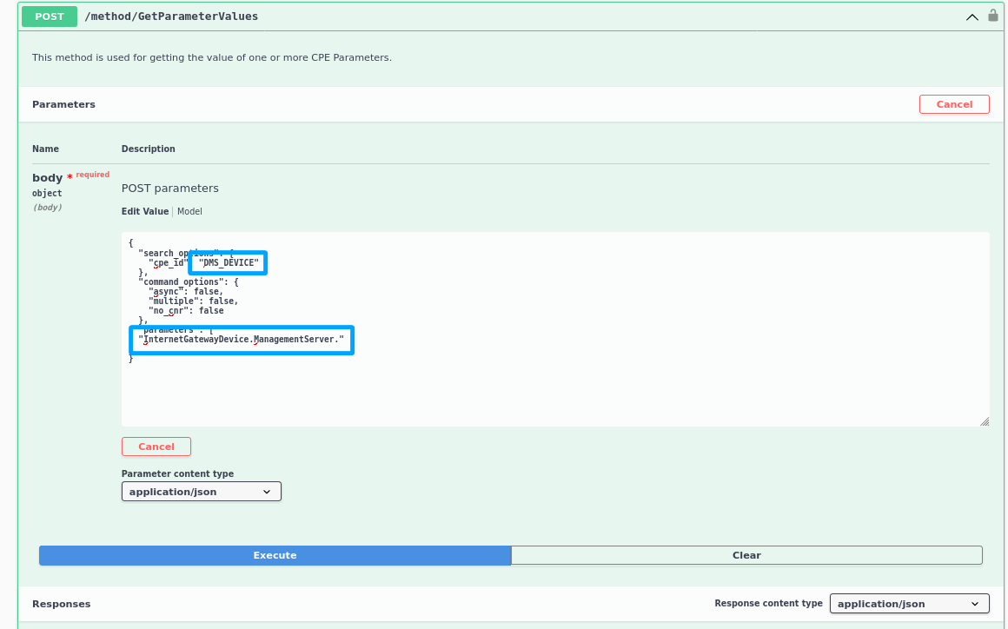Viewport: 1008px width, 629px height.
Task: Switch to the Edit Value tab
Action: coord(145,211)
